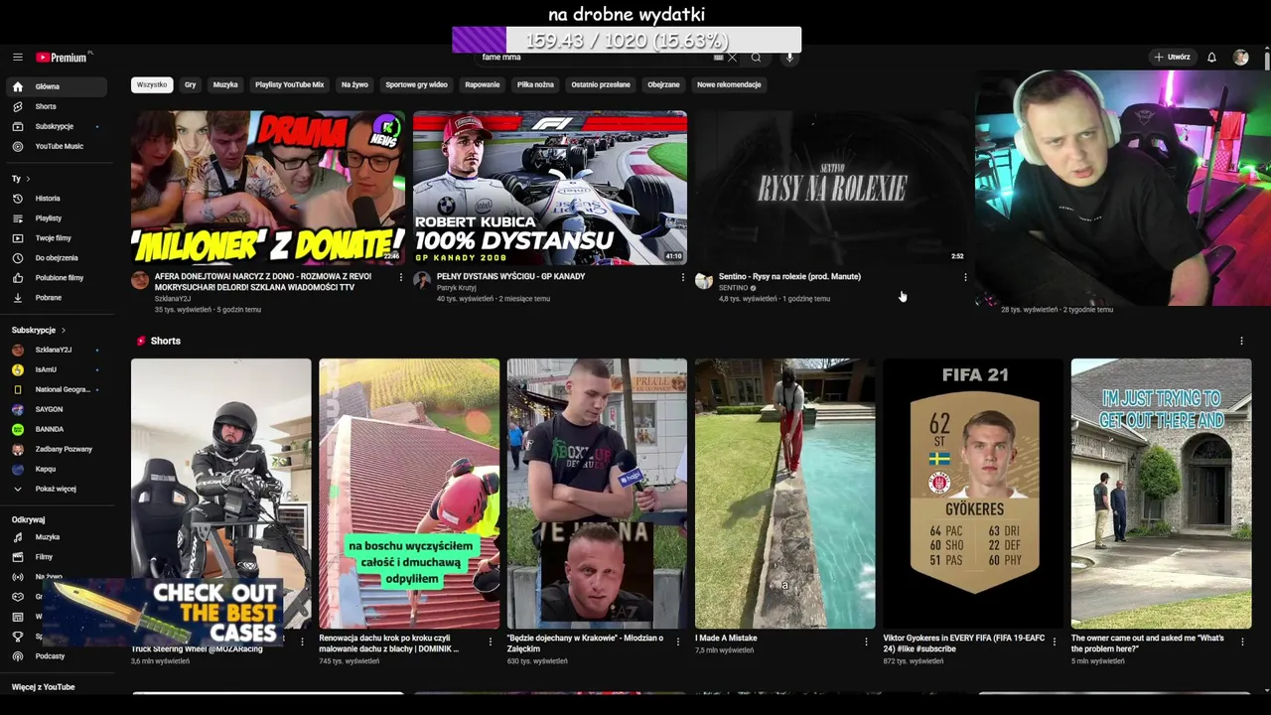Expand the Ty section chevron
The width and height of the screenshot is (1271, 715).
pos(28,179)
